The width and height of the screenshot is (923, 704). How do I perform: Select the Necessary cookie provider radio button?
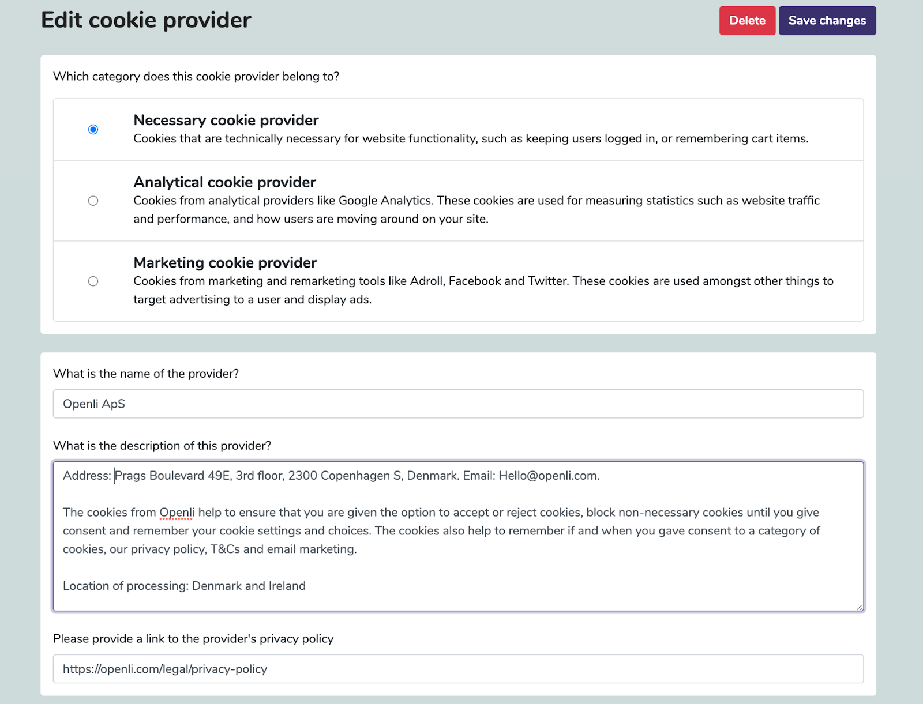pos(93,129)
